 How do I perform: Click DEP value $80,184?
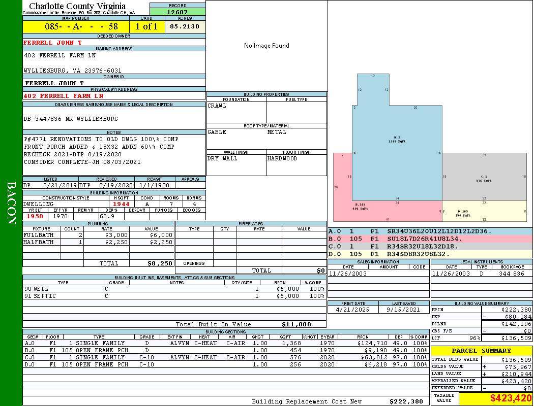[x=518, y=317]
